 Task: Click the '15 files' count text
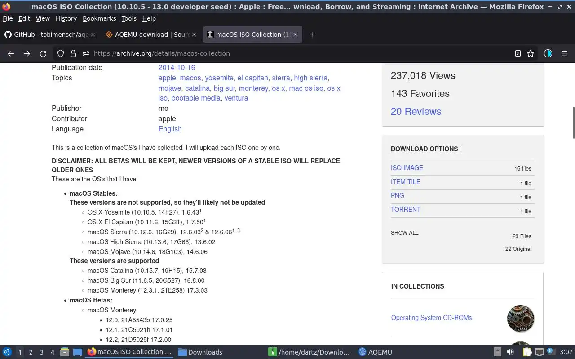[523, 169]
